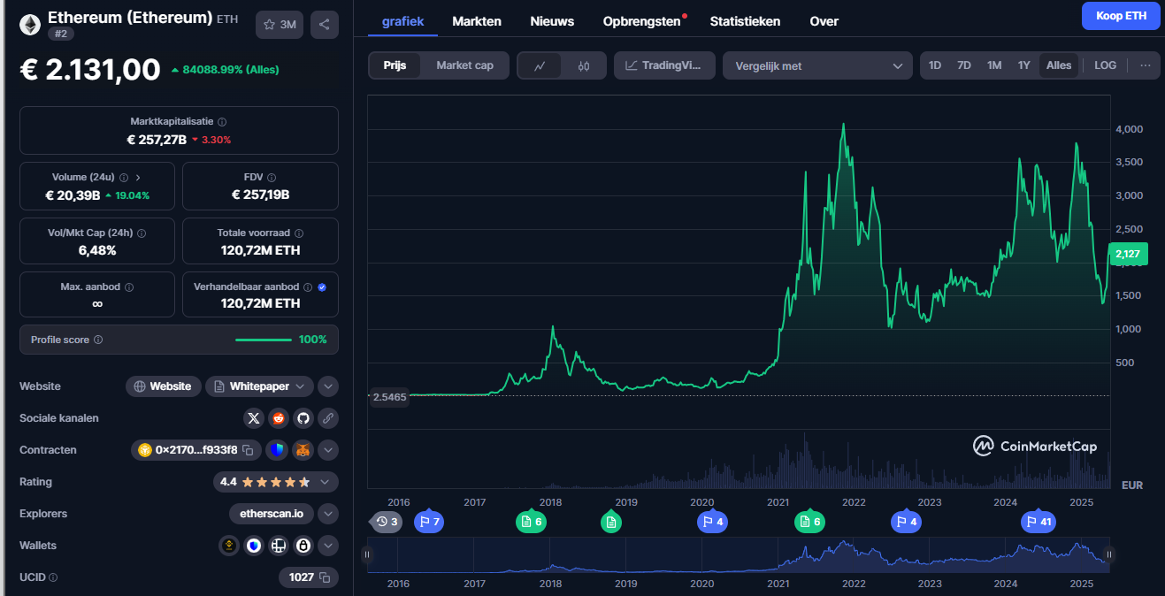Expand the 4.4 rating details
The image size is (1165, 596).
(x=276, y=482)
